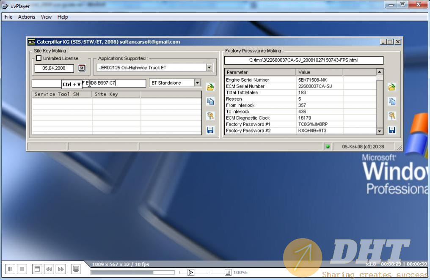Screen dimensions: 430x280
Task: Click the Caterpillar KG title bar icon
Action: [x=32, y=42]
